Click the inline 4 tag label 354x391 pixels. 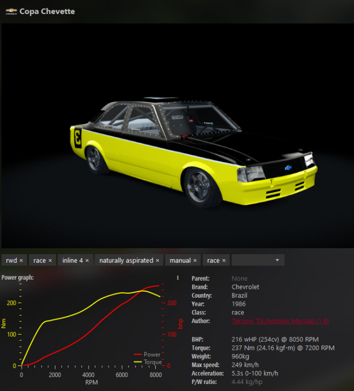[x=73, y=260]
